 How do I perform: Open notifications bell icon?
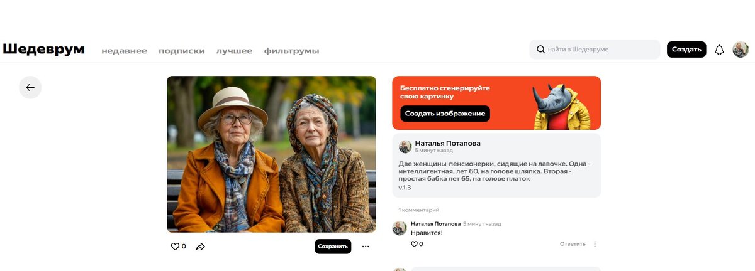coord(719,50)
